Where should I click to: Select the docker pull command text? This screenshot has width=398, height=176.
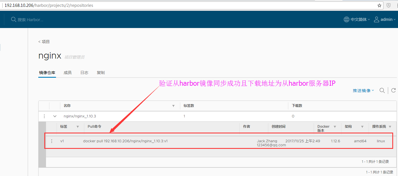pos(125,141)
